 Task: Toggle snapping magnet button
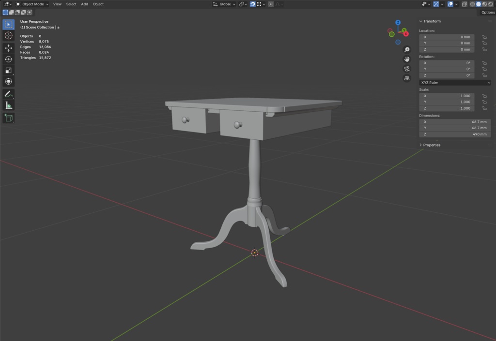[252, 4]
